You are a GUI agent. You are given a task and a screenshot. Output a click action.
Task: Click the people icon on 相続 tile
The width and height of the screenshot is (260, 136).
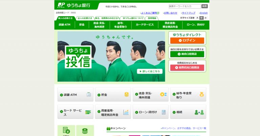[199, 112]
